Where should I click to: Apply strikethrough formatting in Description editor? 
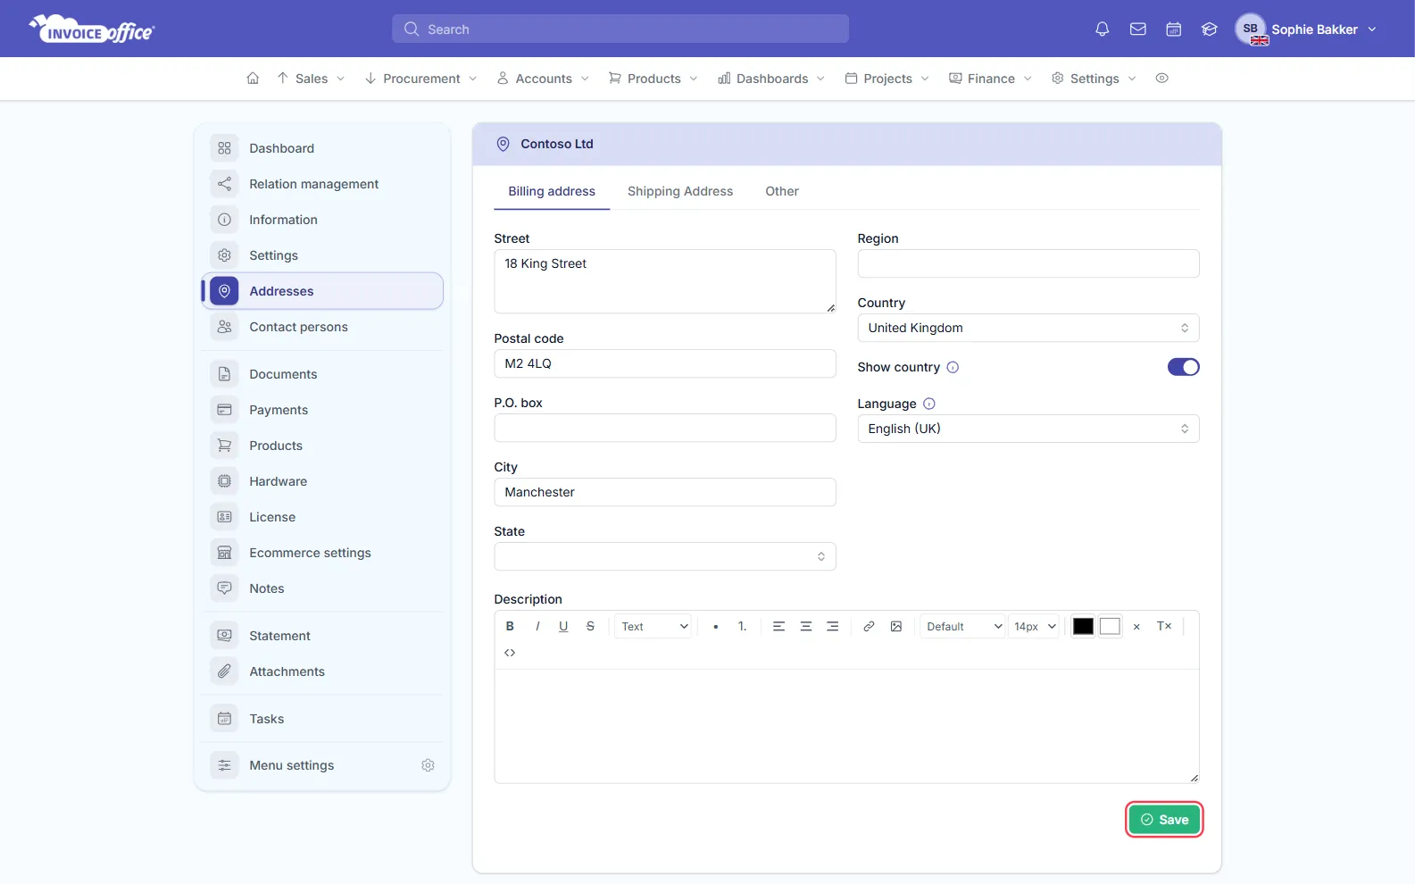590,626
